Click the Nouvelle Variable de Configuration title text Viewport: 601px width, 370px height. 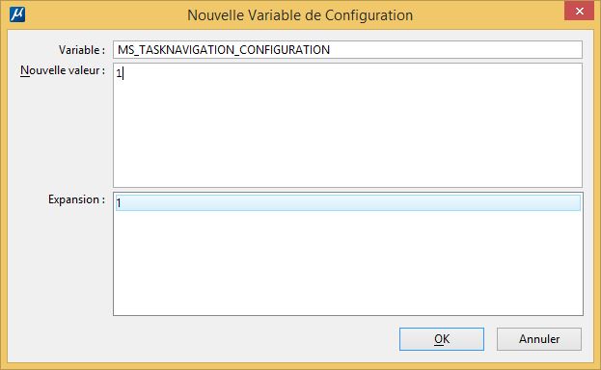pos(300,15)
